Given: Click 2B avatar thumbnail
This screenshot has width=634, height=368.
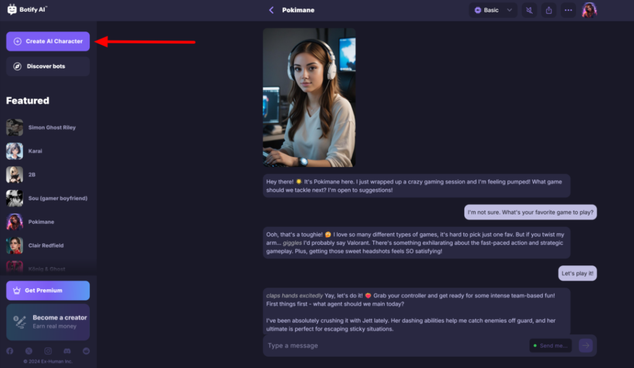Looking at the screenshot, I should (x=15, y=175).
